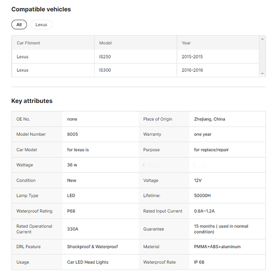Image resolution: width=276 pixels, height=276 pixels.
Task: Click the Model Number value 8005
Action: (x=72, y=134)
